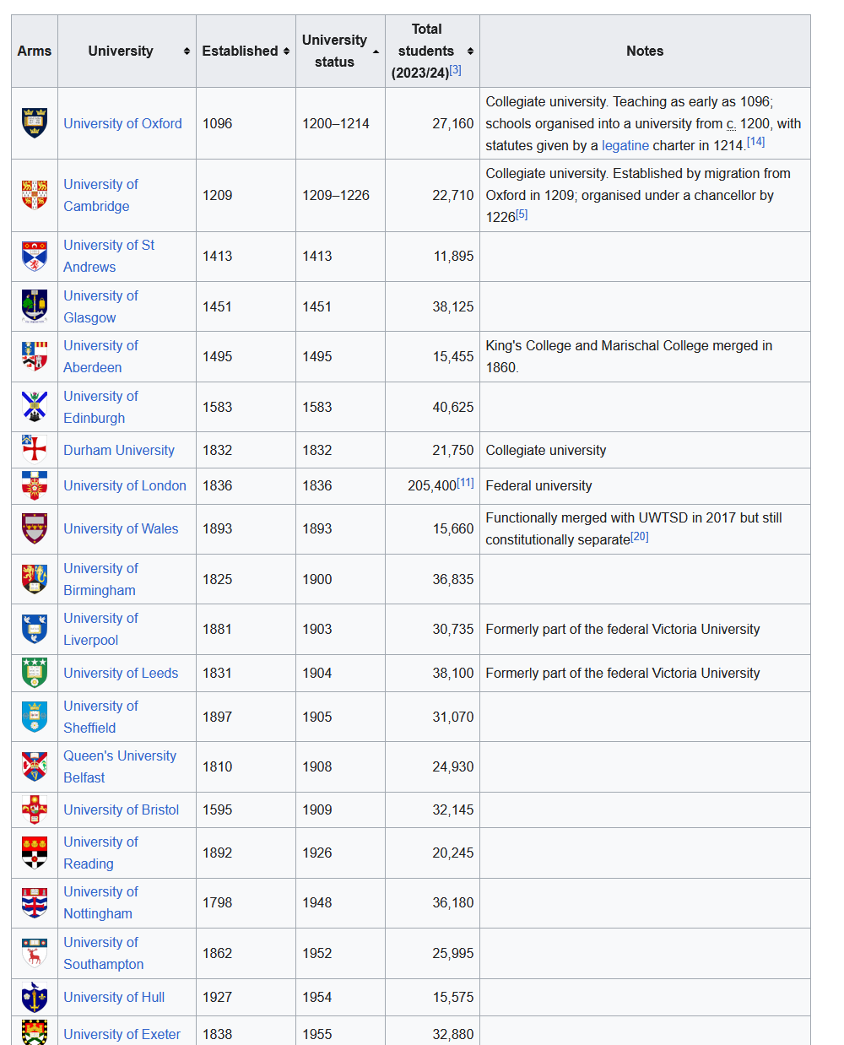Image resolution: width=844 pixels, height=1045 pixels.
Task: Sort by Total students column
Action: [x=470, y=51]
